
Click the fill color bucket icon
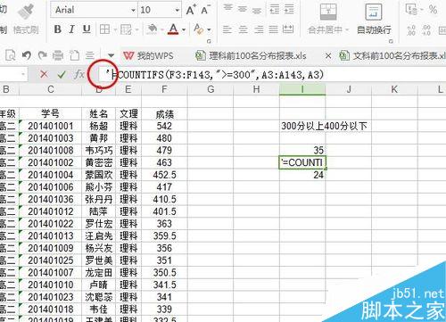click(153, 29)
